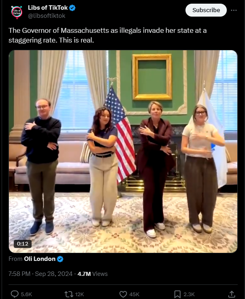Click the @libsoftiktok handle
Image resolution: width=245 pixels, height=299 pixels.
(x=47, y=16)
